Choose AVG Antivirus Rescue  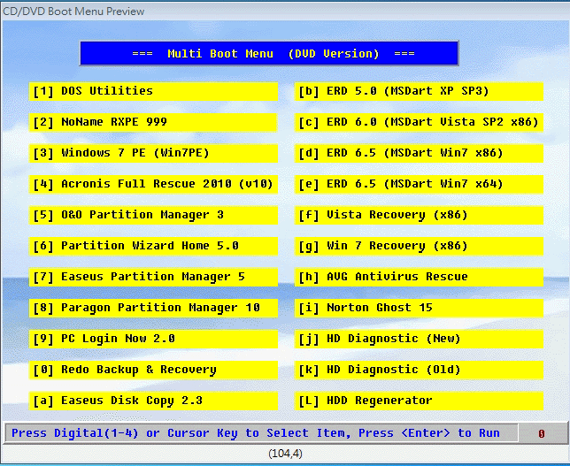[420, 277]
